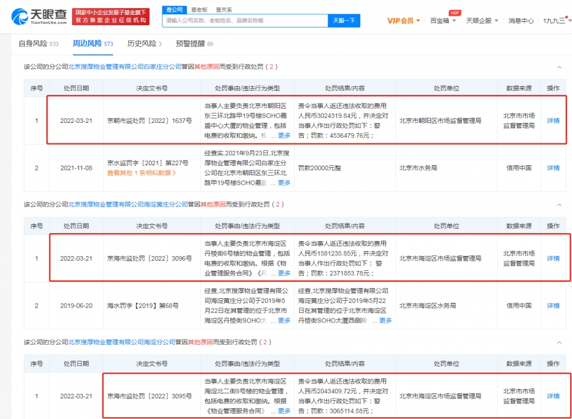Open 北京搜厚物业管理有限公司白家庄分公司 company link
Screen dimensions: 572x419
coord(125,67)
